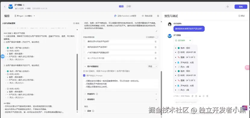Click the prompt panel scrollbar thumb
Image resolution: width=250 pixels, height=118 pixels.
[x=77, y=82]
